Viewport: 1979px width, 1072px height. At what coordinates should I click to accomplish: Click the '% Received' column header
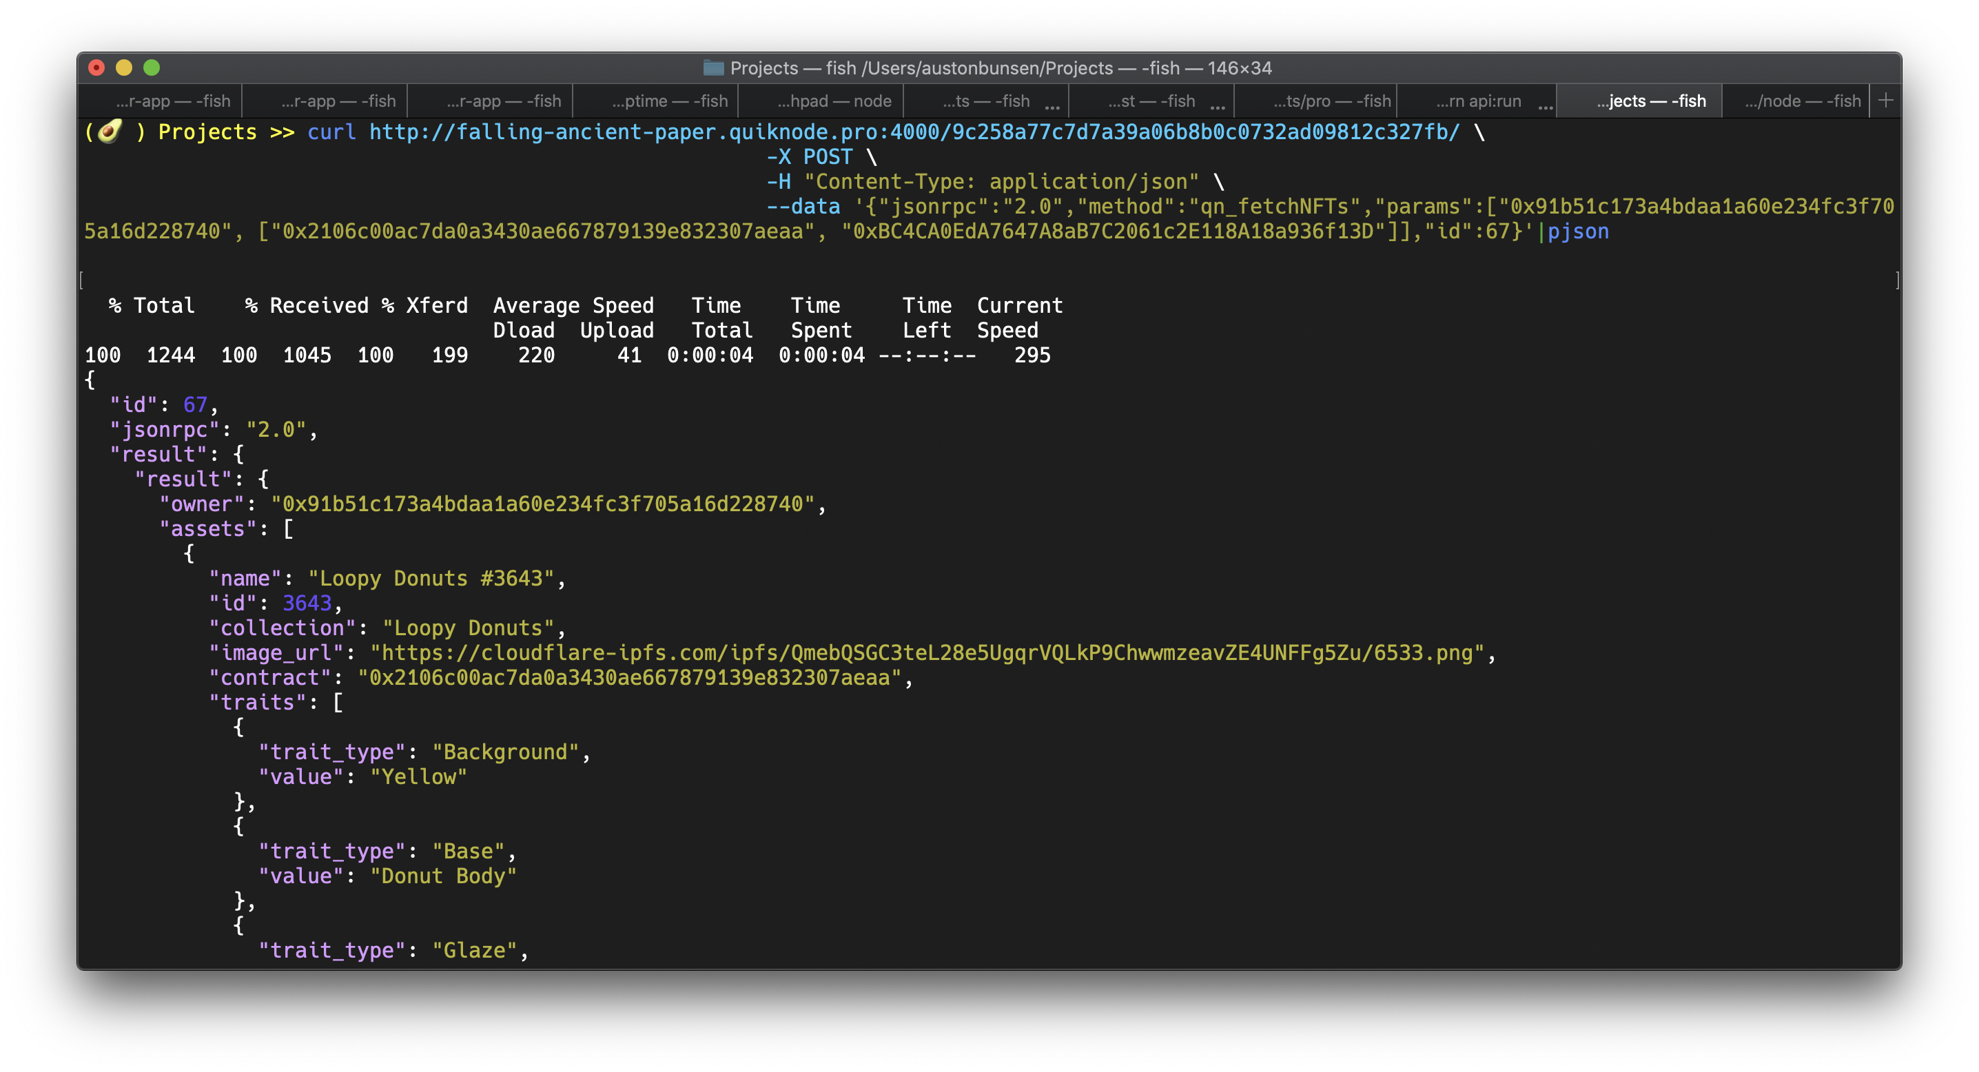[307, 306]
